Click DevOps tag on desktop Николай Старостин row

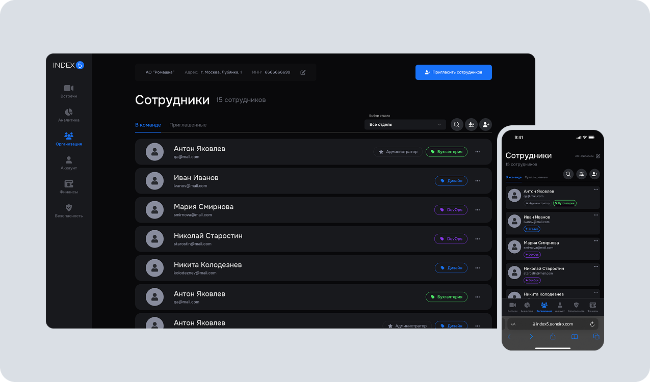point(451,239)
